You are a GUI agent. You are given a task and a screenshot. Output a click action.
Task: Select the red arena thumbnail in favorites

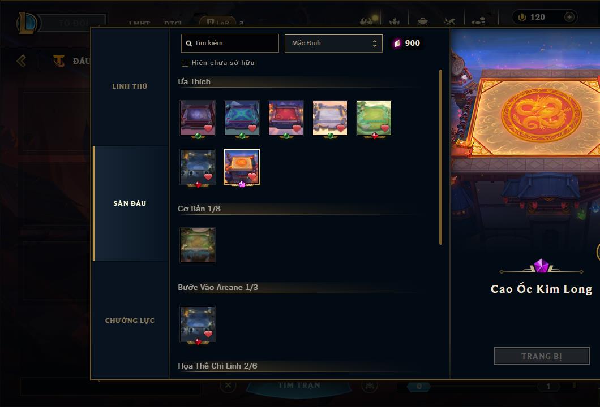click(286, 118)
